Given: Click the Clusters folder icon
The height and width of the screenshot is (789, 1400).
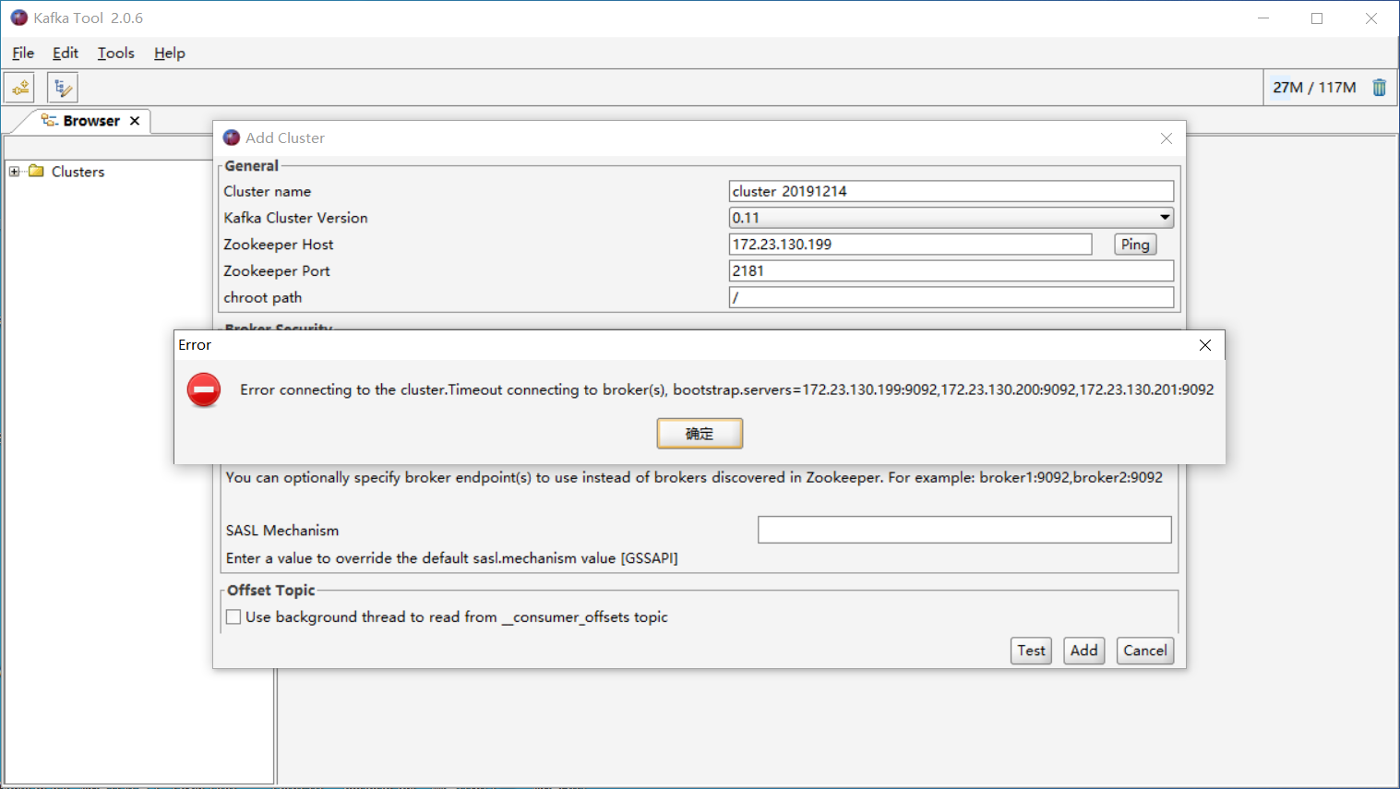Looking at the screenshot, I should tap(37, 171).
